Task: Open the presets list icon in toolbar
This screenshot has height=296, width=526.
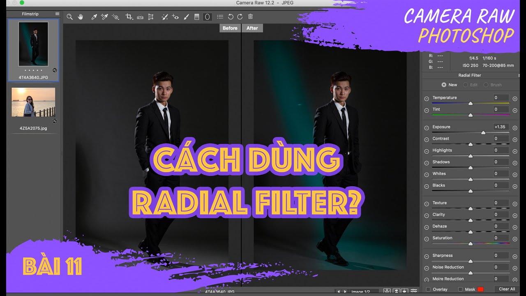Action: click(220, 17)
